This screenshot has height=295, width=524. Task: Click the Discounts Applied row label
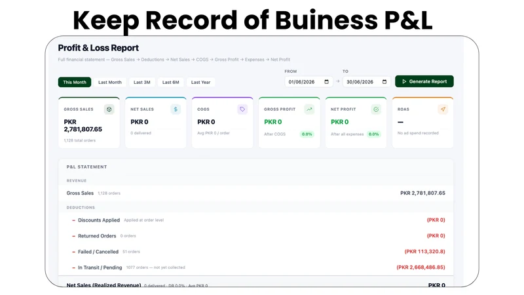99,220
